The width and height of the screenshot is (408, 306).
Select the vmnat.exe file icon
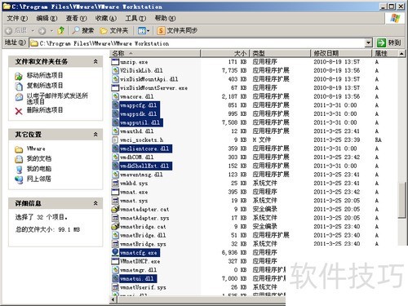[115, 192]
